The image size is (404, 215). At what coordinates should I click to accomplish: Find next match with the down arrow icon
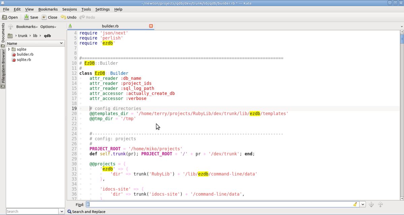(371, 204)
